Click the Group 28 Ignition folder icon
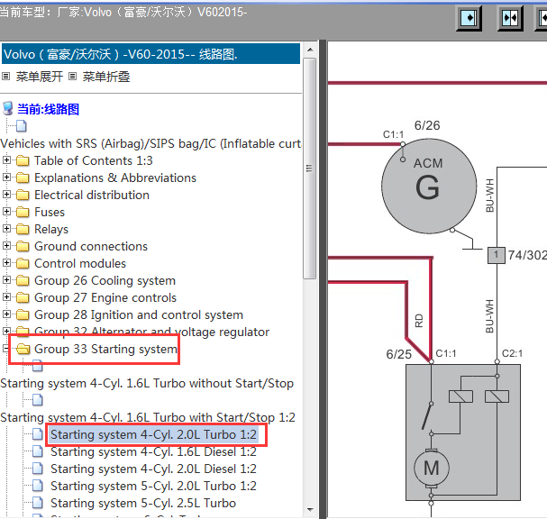This screenshot has width=547, height=519. pos(23,314)
